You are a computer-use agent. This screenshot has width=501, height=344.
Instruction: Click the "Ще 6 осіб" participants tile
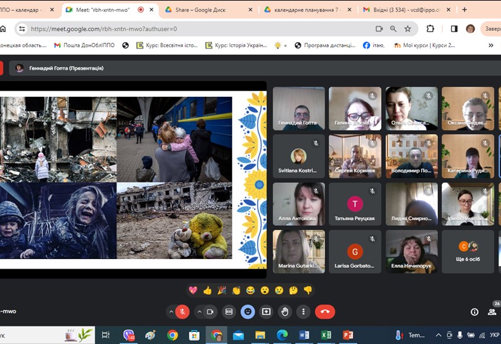(468, 252)
